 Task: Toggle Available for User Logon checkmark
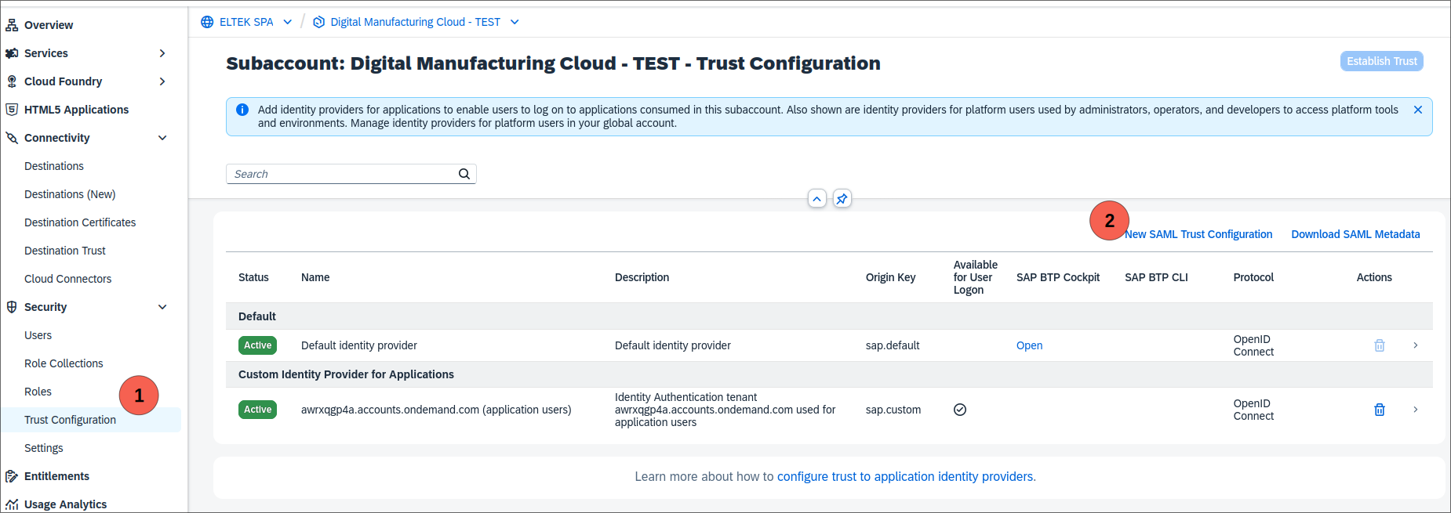coord(959,410)
